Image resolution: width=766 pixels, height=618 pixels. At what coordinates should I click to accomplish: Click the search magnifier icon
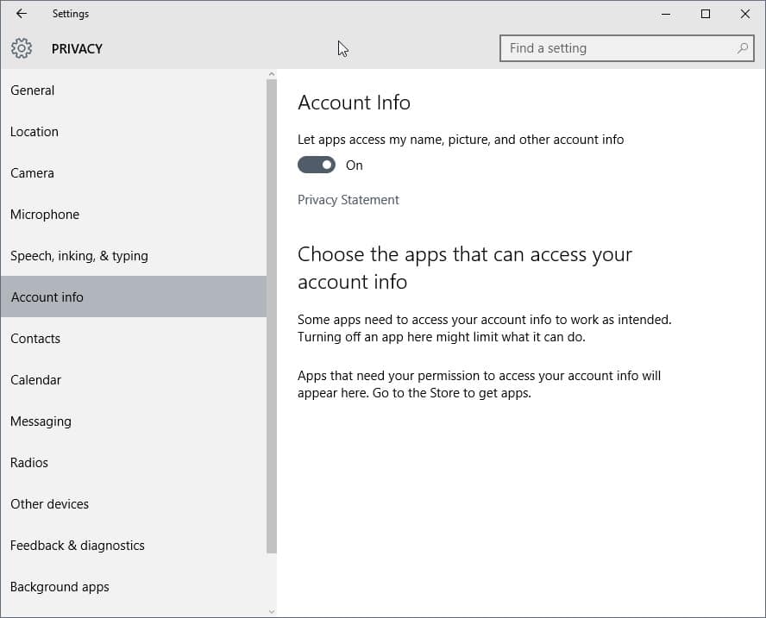pos(743,48)
